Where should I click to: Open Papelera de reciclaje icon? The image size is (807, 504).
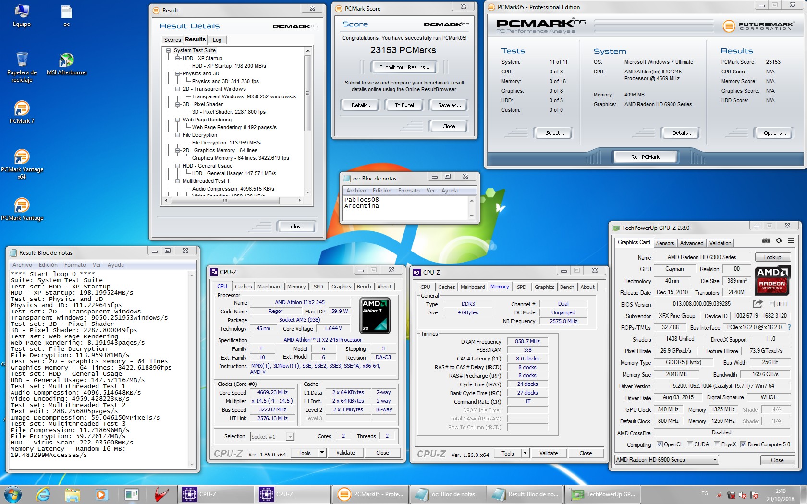[x=22, y=67]
